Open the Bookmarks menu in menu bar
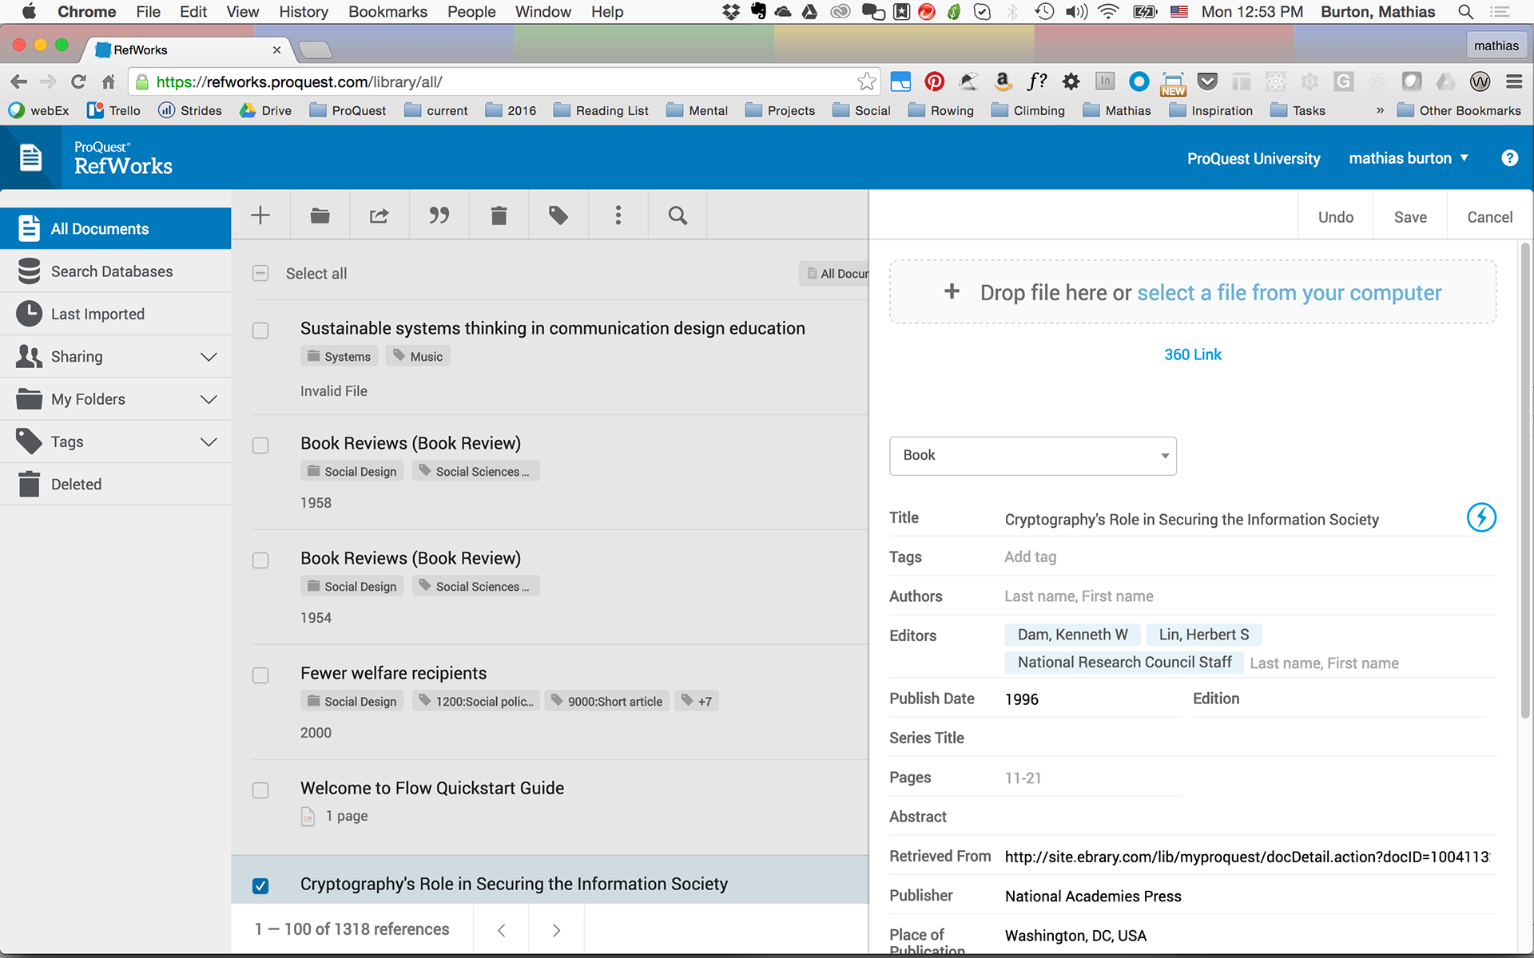The image size is (1534, 958). click(x=387, y=12)
